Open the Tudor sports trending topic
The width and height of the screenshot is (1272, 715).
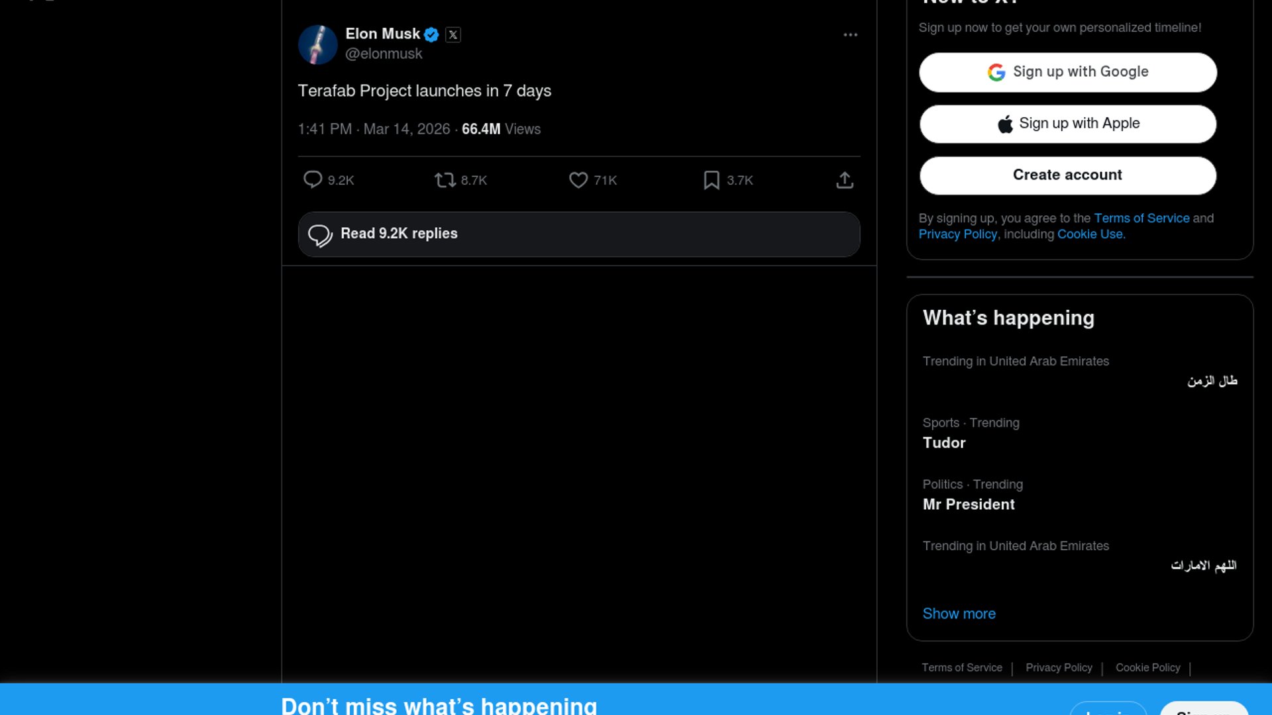[944, 443]
